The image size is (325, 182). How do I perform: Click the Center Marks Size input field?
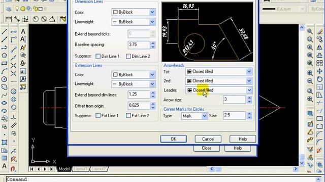pos(234,115)
